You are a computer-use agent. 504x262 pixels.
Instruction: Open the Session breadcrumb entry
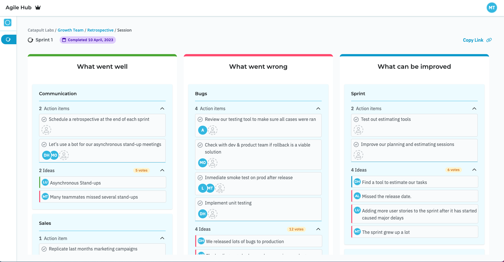point(124,30)
